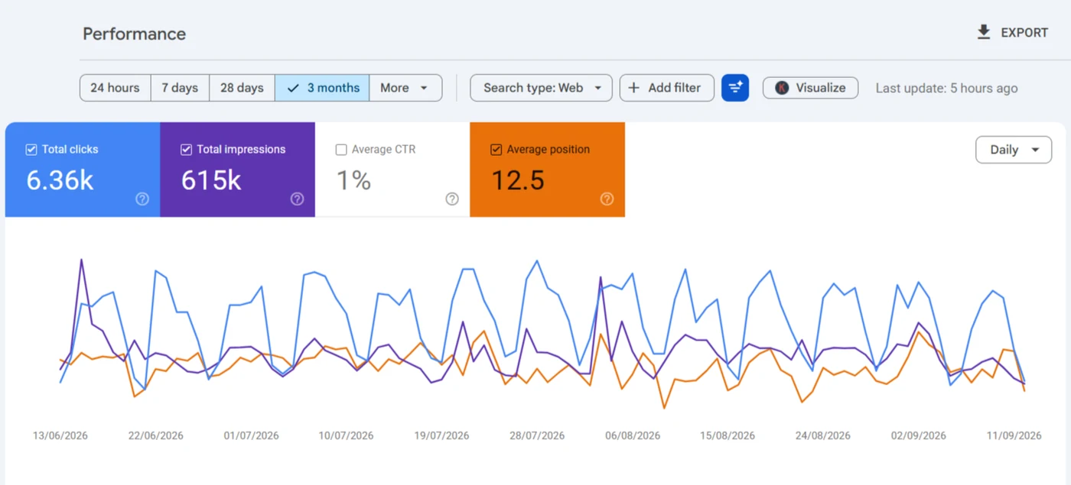This screenshot has height=485, width=1071.
Task: Click the Last update: 5 hours ago text
Action: tap(946, 88)
